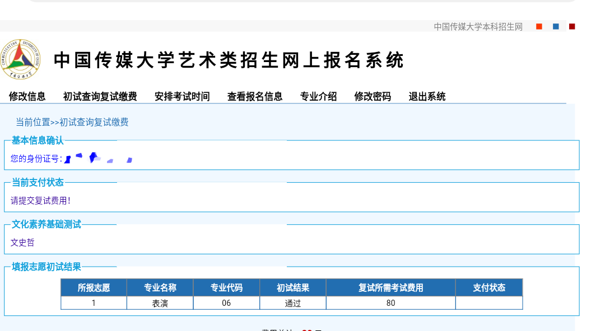Click the 您的身份证号 label
This screenshot has height=331, width=605.
pyautogui.click(x=36, y=159)
